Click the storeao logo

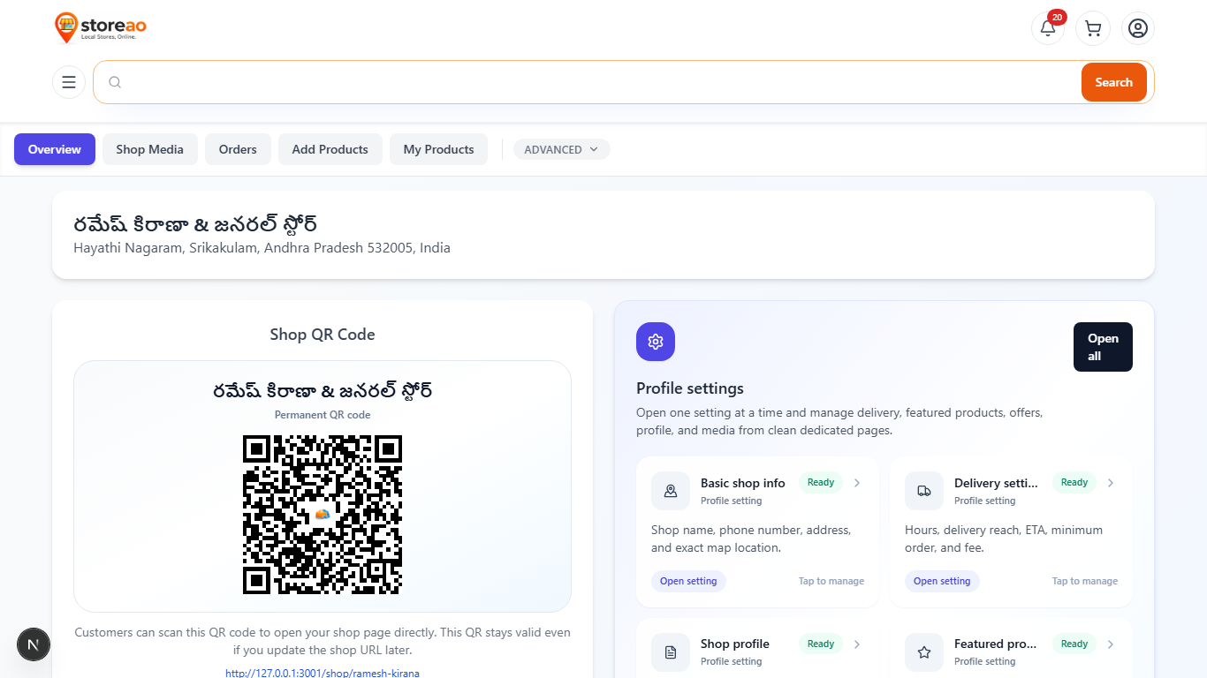(x=100, y=27)
